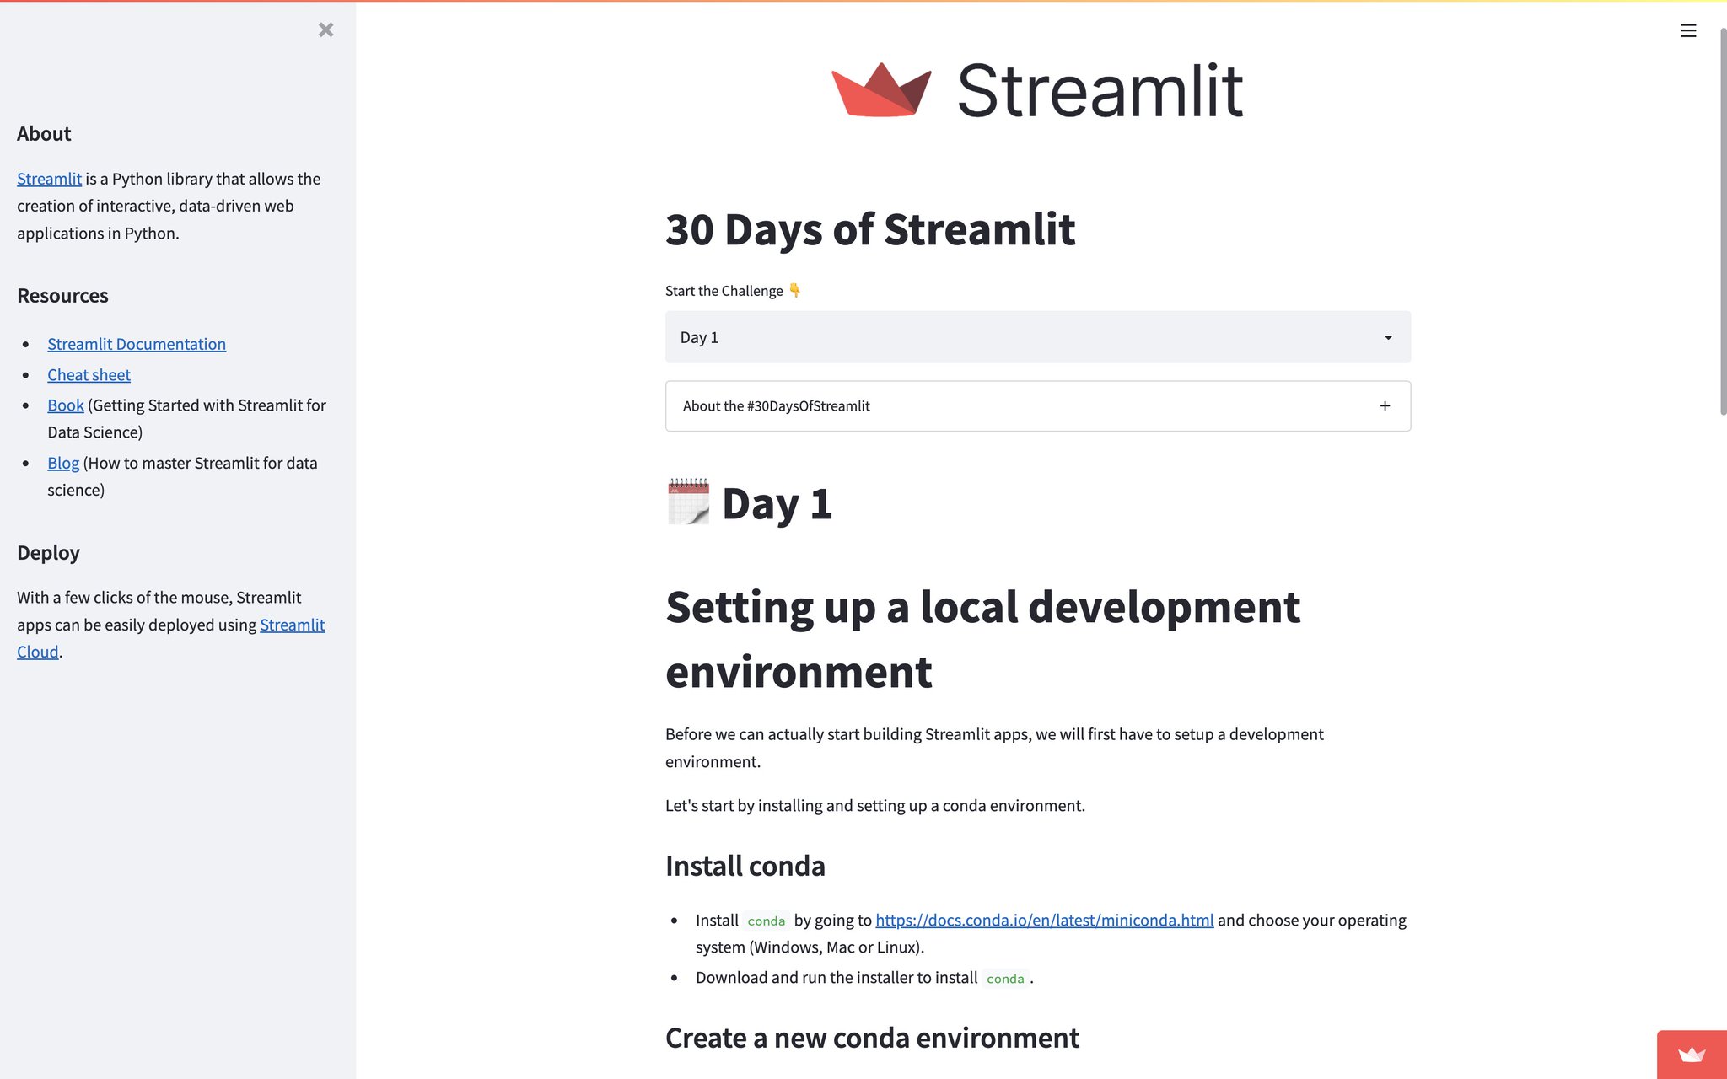Image resolution: width=1727 pixels, height=1079 pixels.
Task: Visit the miniconda docs URL link
Action: [x=1044, y=921]
